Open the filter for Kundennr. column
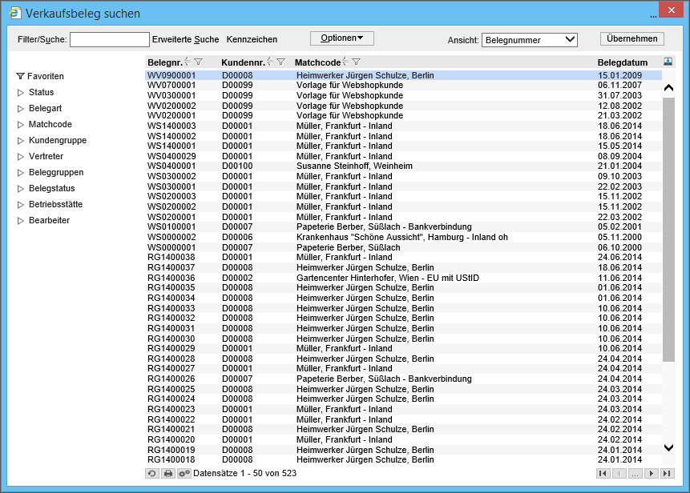Image resolution: width=690 pixels, height=493 pixels. 281,62
